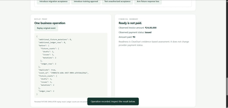Click the "before": { line in JSON
The image size is (228, 108).
[44, 46]
